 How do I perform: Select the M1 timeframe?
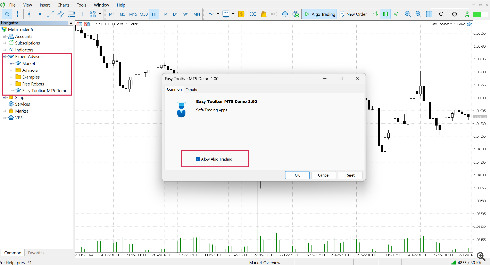(112, 14)
